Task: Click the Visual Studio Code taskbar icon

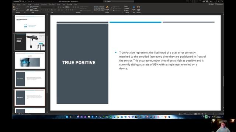Action: (x=125, y=117)
